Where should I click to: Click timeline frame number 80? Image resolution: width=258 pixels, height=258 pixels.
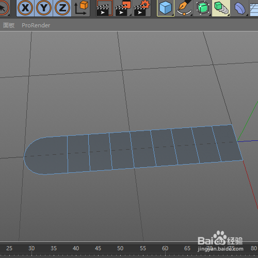tap(254, 248)
